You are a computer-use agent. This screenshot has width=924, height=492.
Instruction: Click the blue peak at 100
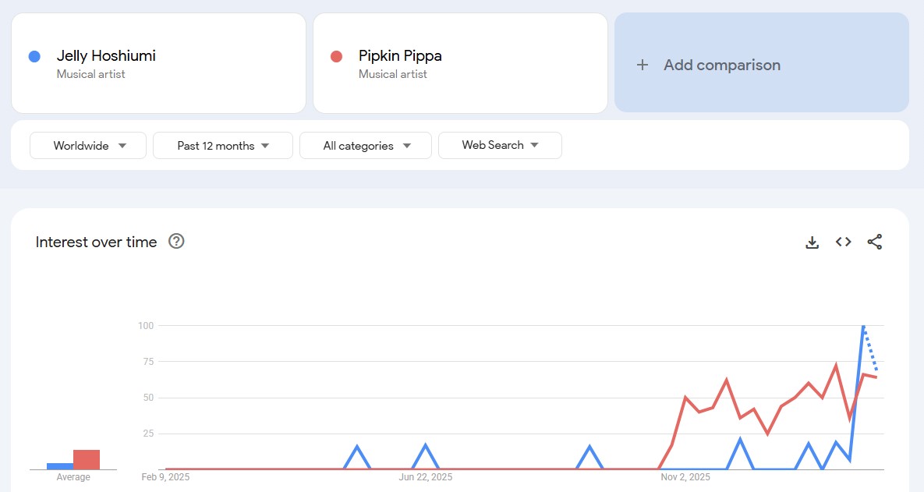coord(863,326)
